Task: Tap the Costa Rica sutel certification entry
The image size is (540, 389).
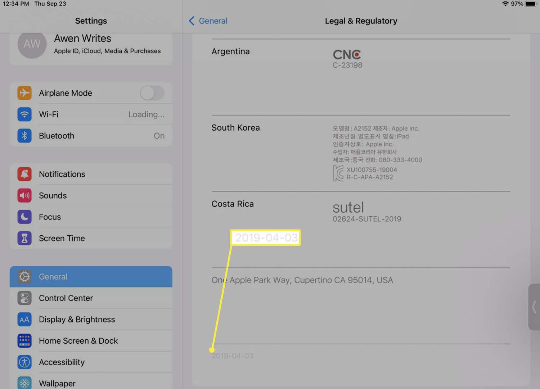Action: (x=366, y=212)
